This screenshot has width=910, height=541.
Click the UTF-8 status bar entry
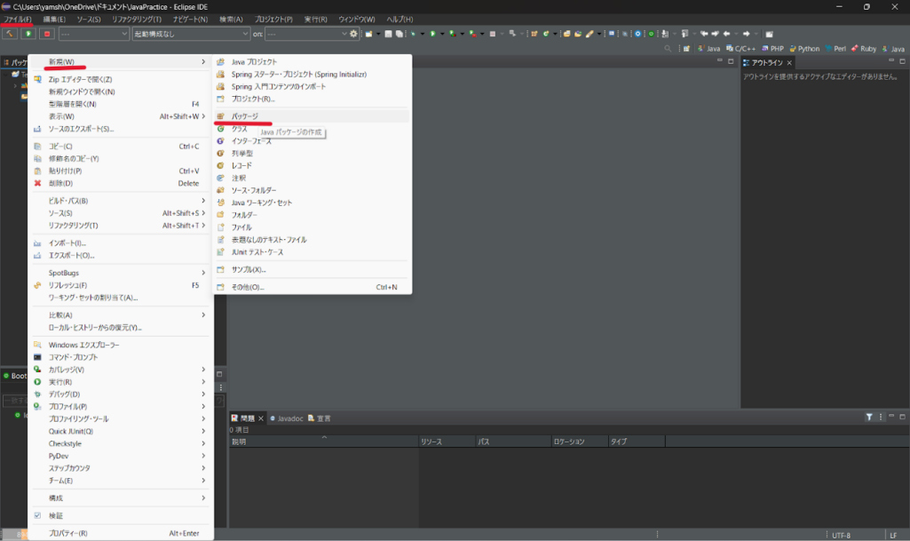tap(841, 535)
